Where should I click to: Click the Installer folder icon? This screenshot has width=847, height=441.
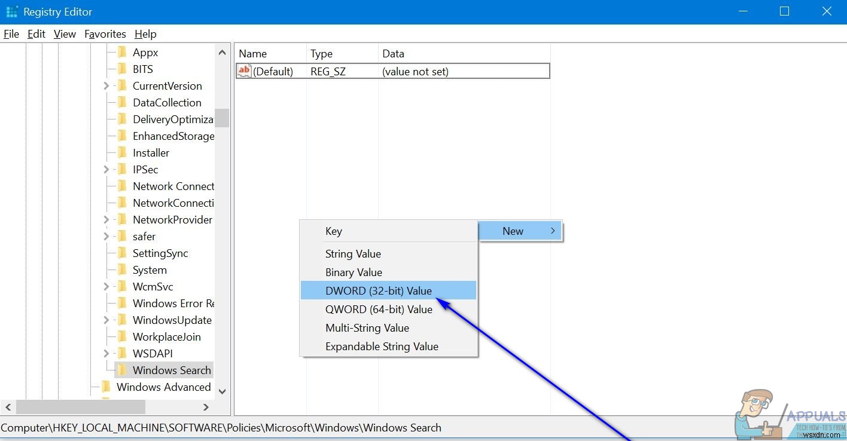(121, 152)
